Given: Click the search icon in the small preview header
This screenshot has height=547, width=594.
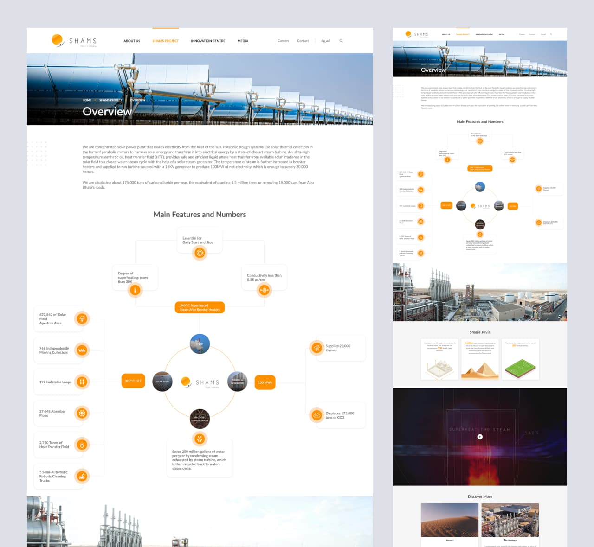Looking at the screenshot, I should coord(551,34).
